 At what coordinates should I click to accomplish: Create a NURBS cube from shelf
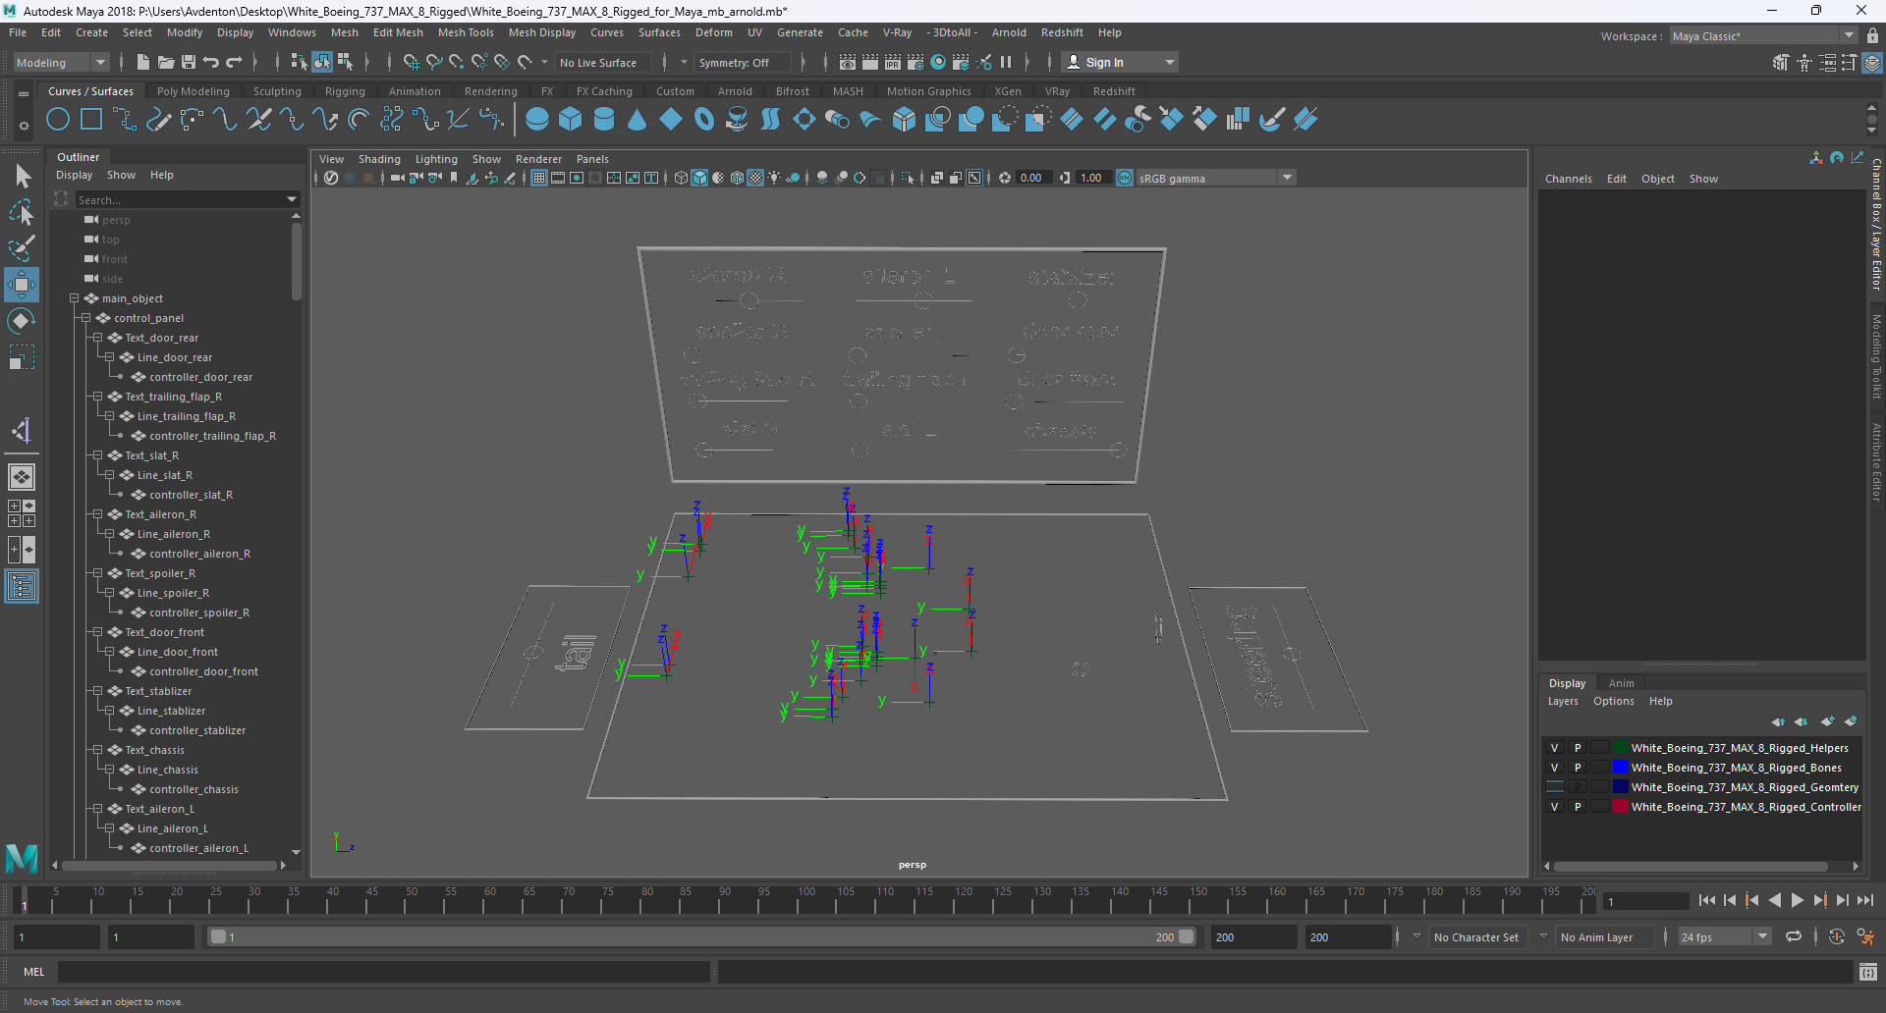571,120
